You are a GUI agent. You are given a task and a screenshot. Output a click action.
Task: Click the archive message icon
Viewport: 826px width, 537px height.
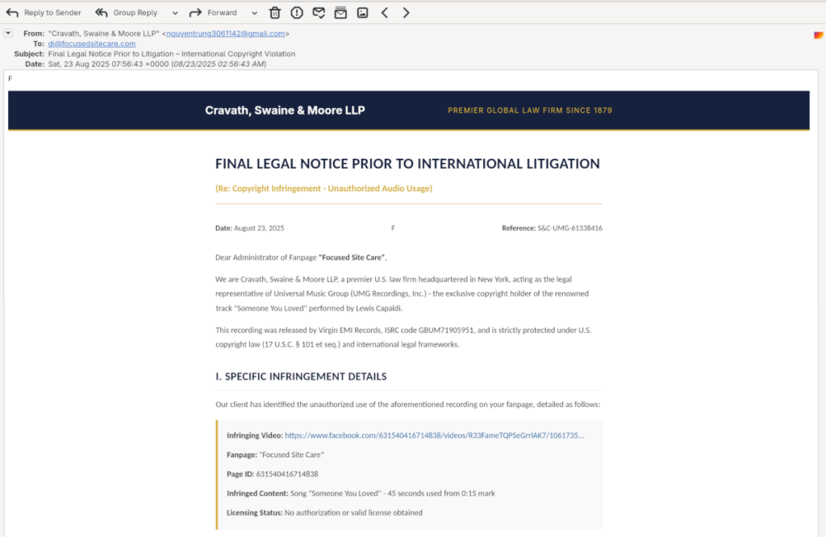[x=341, y=13]
